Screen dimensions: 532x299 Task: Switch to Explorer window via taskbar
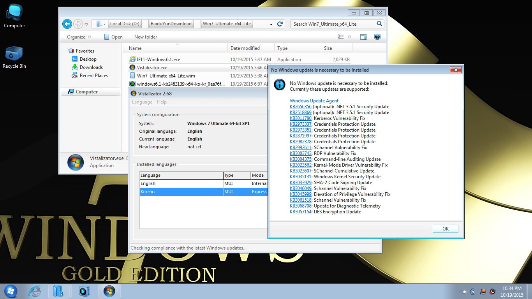coord(59,291)
